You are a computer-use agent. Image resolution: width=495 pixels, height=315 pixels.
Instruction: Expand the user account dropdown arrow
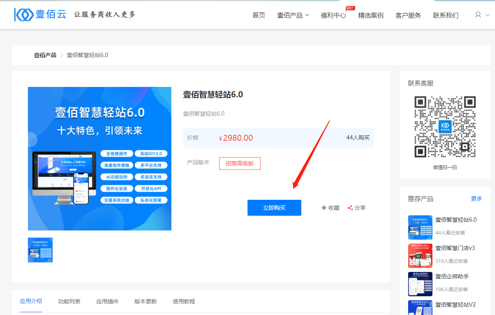(x=488, y=15)
